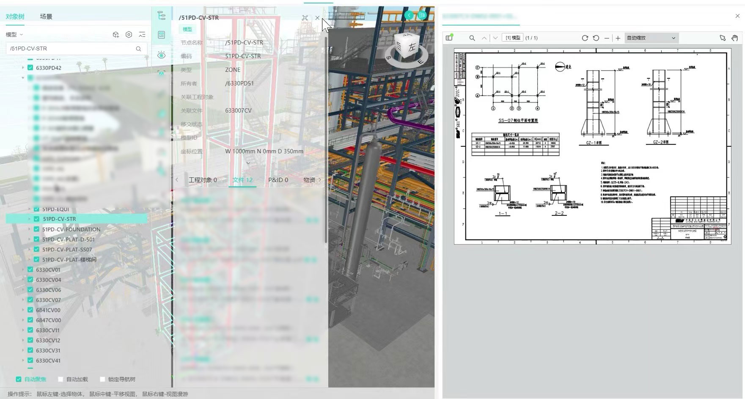This screenshot has height=399, width=745.
Task: Open the 模型 dropdown in object tree
Action: [x=14, y=35]
